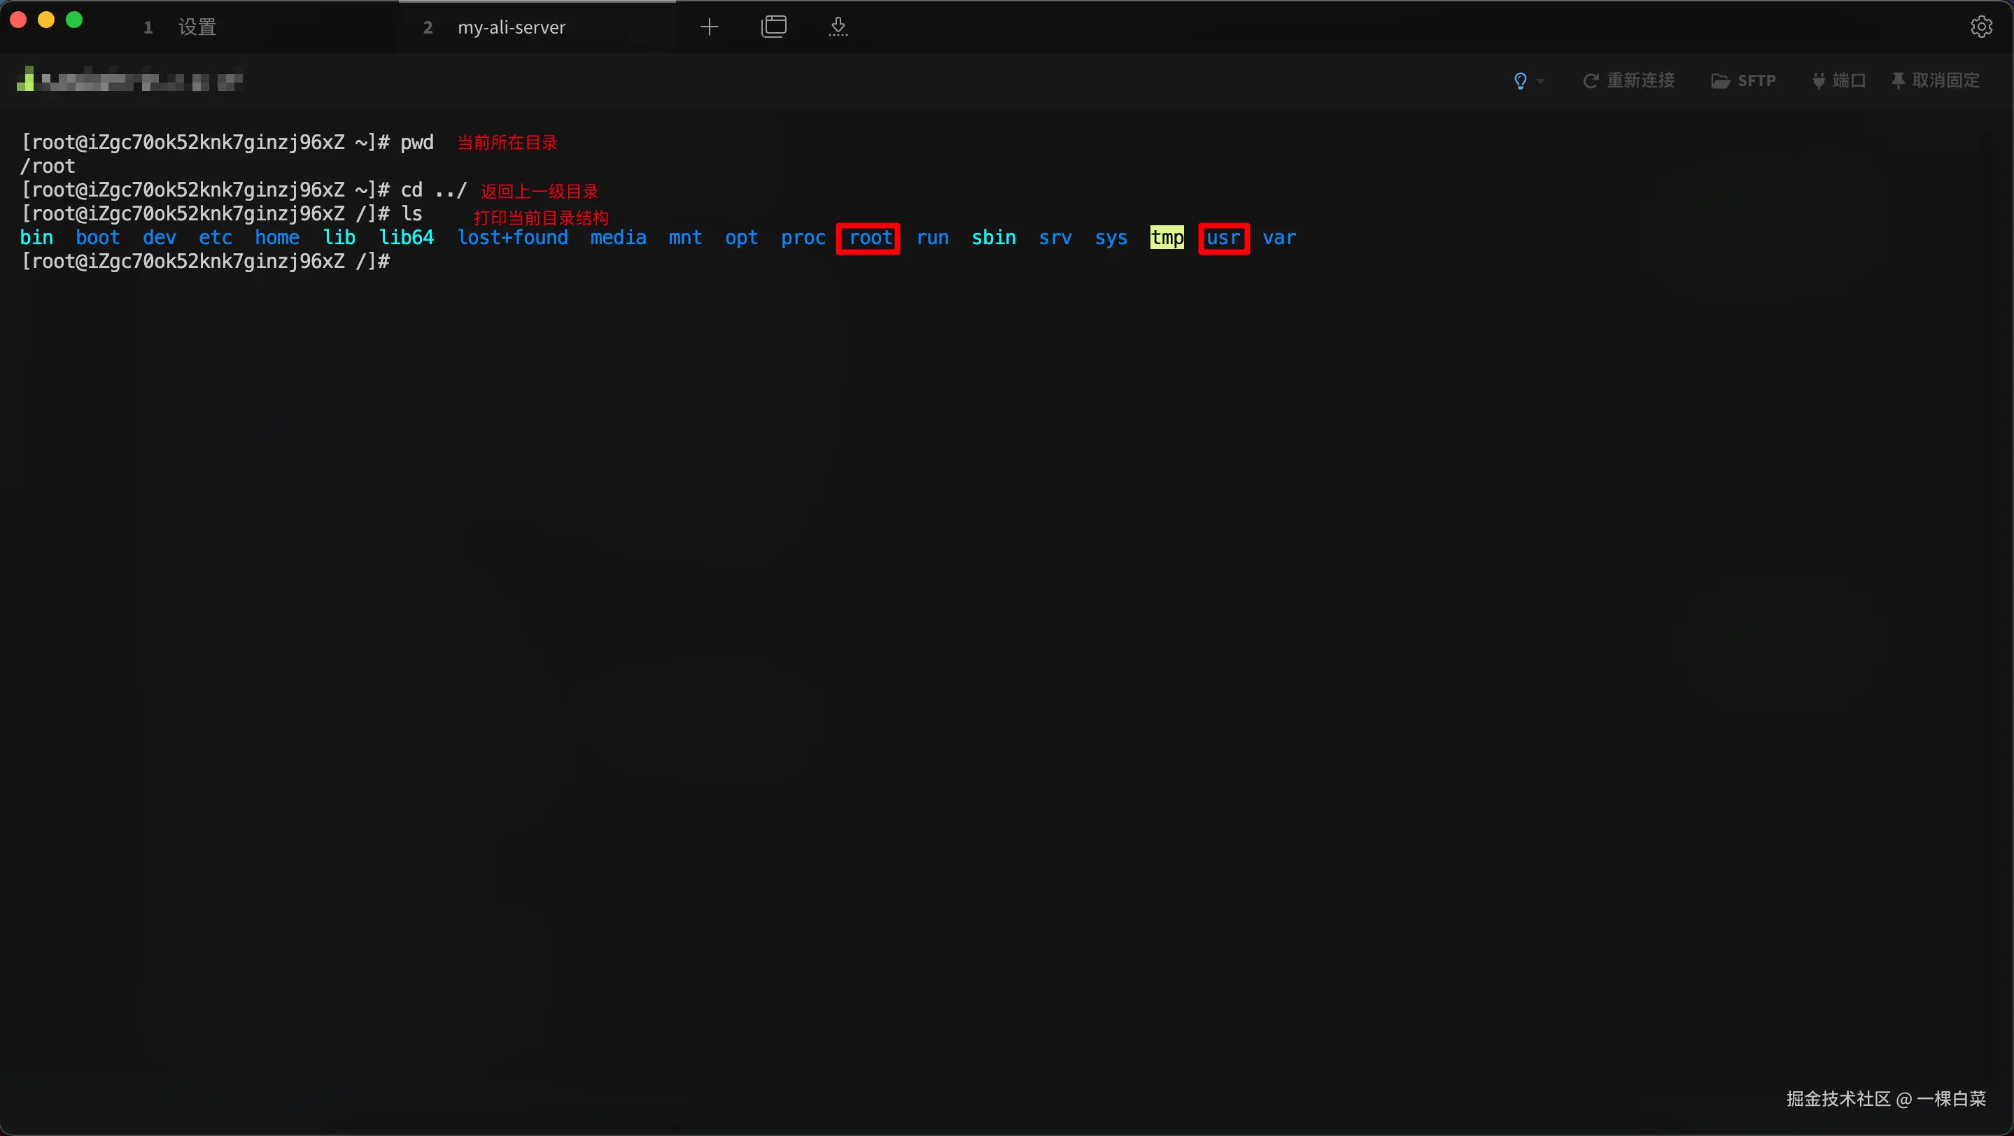
Task: Add a new tab with plus icon
Action: [709, 27]
